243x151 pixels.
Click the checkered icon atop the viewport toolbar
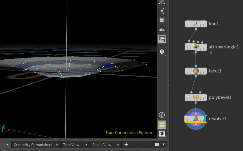(162, 2)
